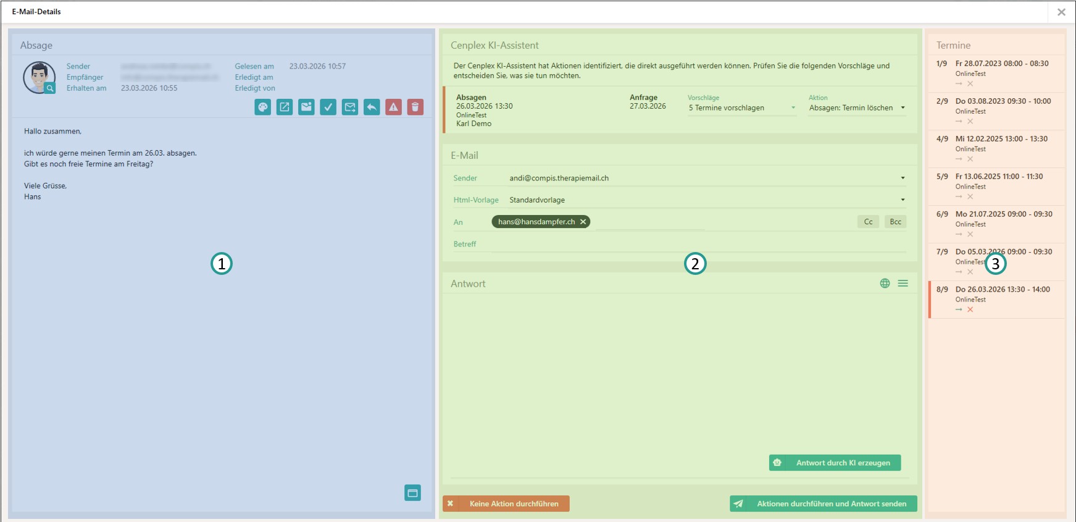Reply to the email with reply arrow icon

[x=372, y=107]
